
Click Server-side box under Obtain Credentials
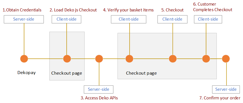[x=24, y=19]
